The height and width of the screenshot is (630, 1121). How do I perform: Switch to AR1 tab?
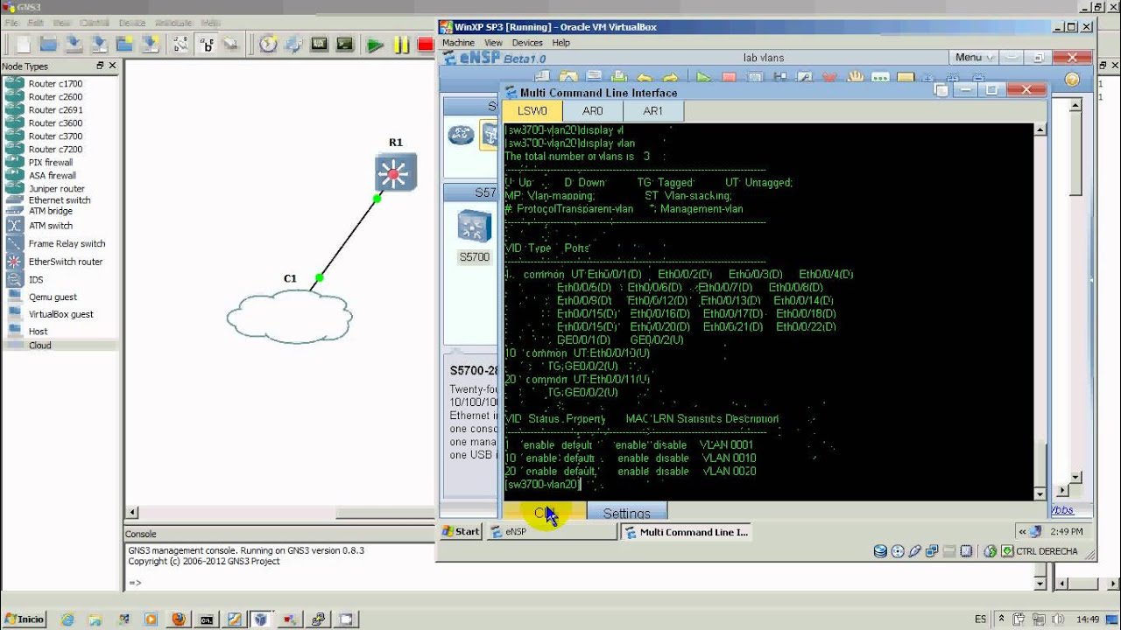tap(653, 111)
